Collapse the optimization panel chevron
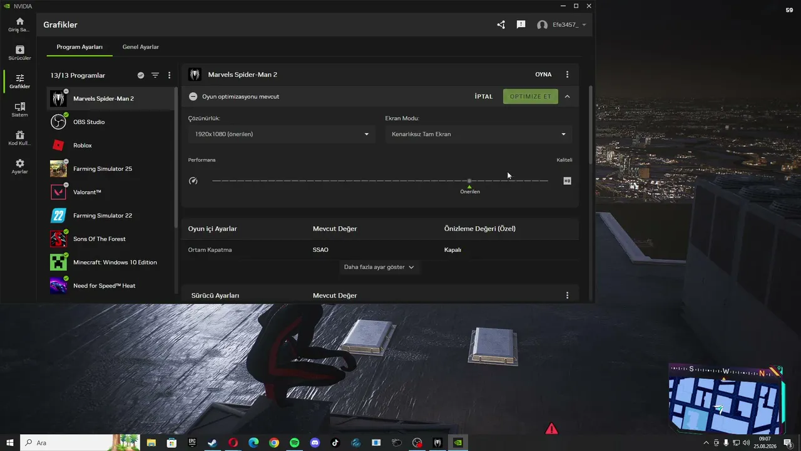The height and width of the screenshot is (451, 801). coord(567,96)
